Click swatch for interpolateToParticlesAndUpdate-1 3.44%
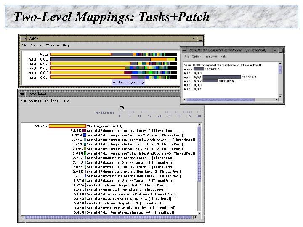The height and width of the screenshot is (227, 303). [x=85, y=140]
